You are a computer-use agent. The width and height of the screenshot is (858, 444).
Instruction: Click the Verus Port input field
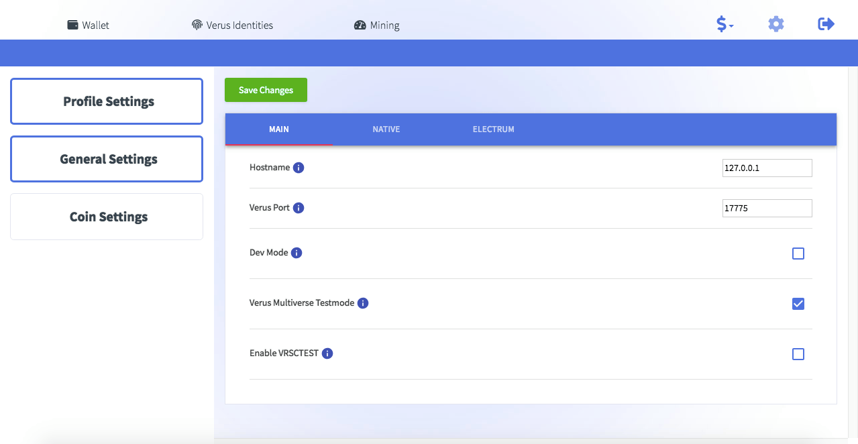767,208
